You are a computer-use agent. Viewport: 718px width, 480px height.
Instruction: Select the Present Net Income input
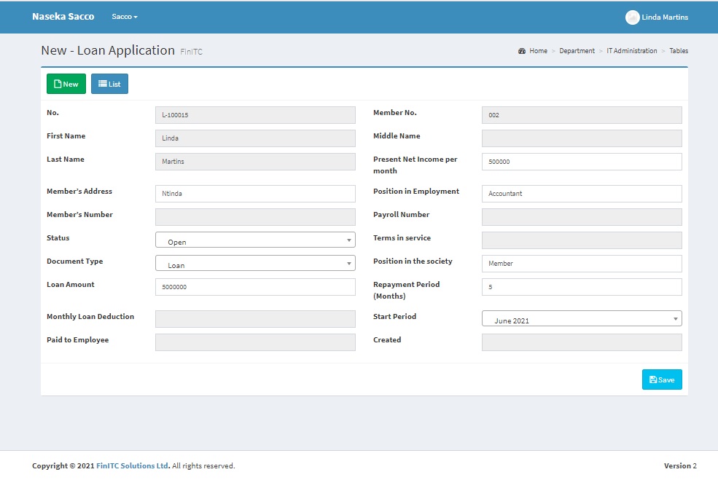point(582,162)
